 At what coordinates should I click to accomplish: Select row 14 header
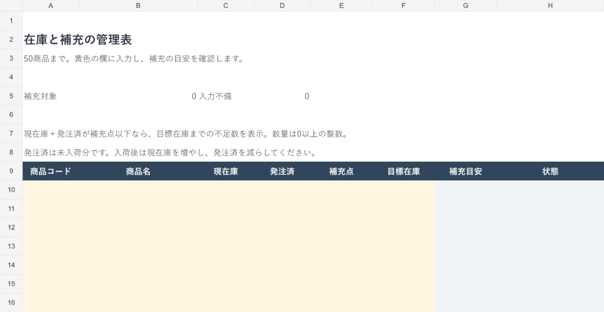click(11, 265)
